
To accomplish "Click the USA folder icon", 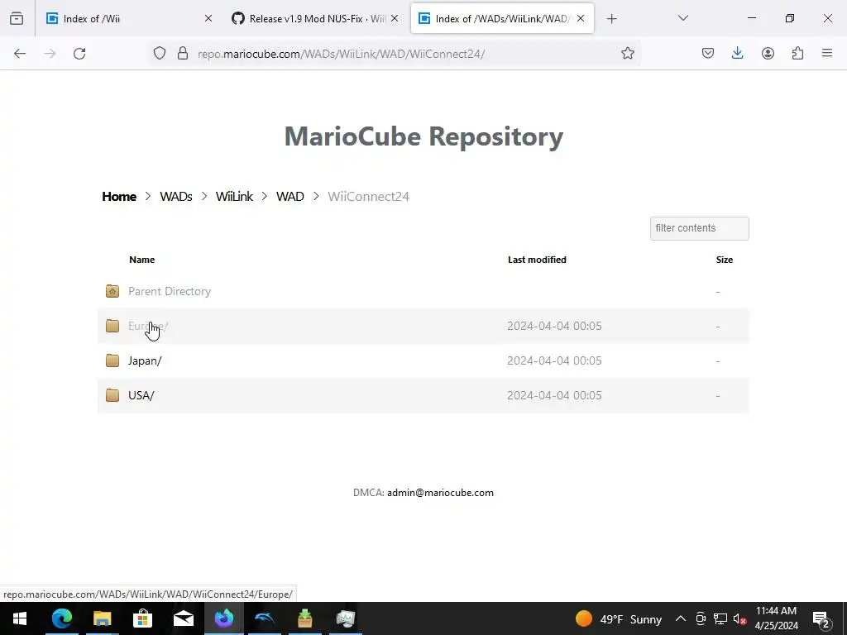I will point(112,394).
